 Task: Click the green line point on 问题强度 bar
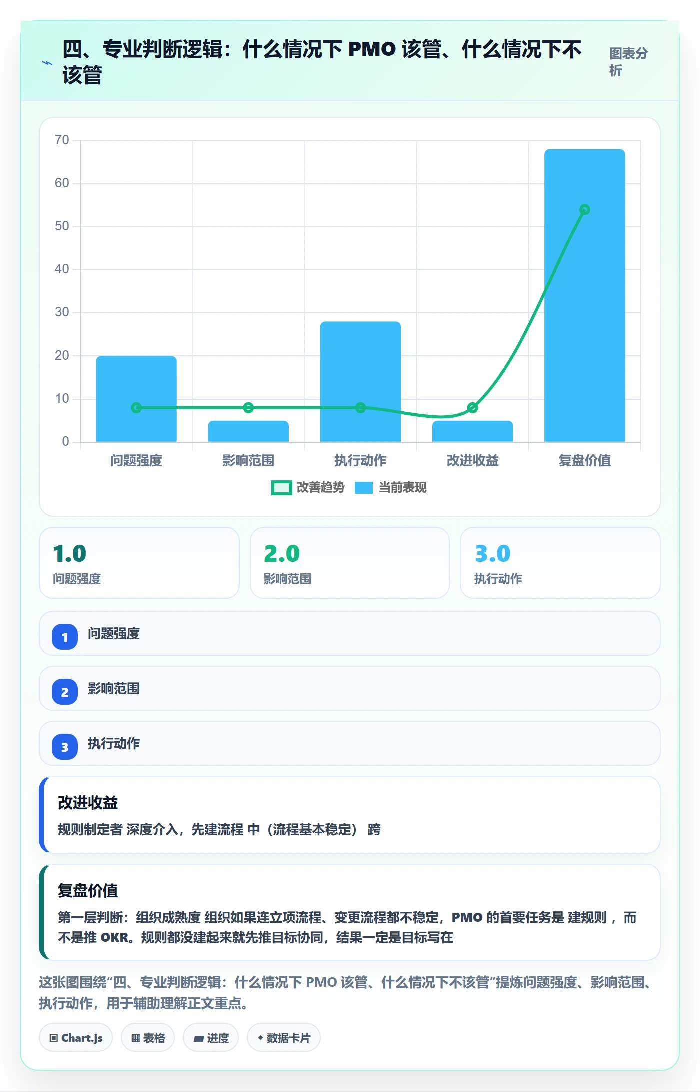coord(136,408)
